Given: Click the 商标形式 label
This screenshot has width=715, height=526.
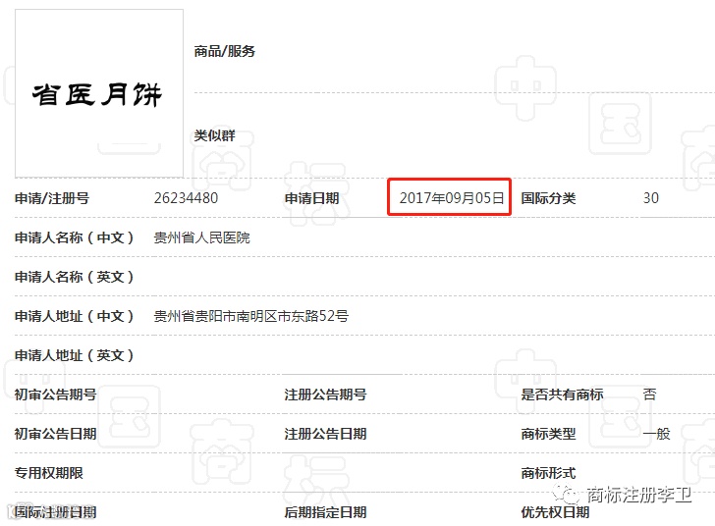Looking at the screenshot, I should (549, 473).
